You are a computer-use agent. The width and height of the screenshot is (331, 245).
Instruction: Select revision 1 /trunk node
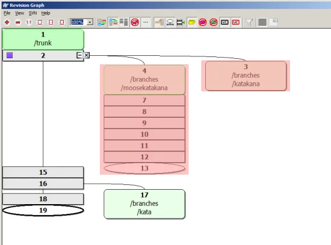(x=43, y=39)
